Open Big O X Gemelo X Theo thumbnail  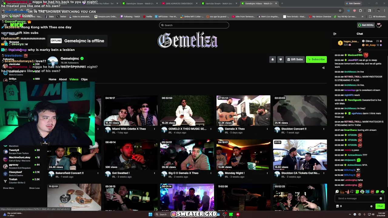(187, 155)
